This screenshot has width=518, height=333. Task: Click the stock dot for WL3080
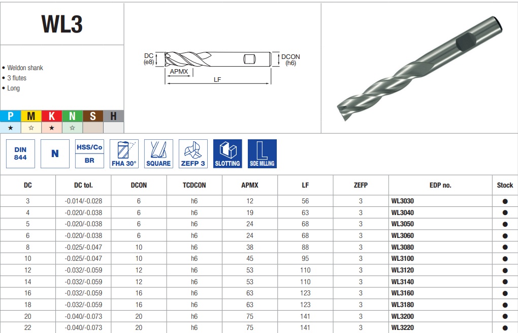click(x=505, y=248)
